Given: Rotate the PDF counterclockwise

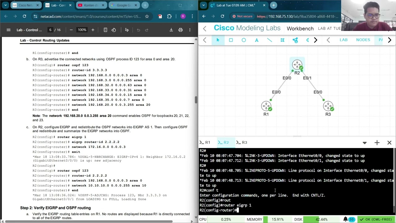Looking at the screenshot, I should 114,30.
